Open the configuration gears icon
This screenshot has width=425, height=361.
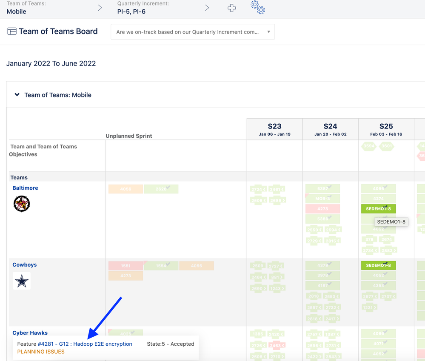tap(258, 7)
